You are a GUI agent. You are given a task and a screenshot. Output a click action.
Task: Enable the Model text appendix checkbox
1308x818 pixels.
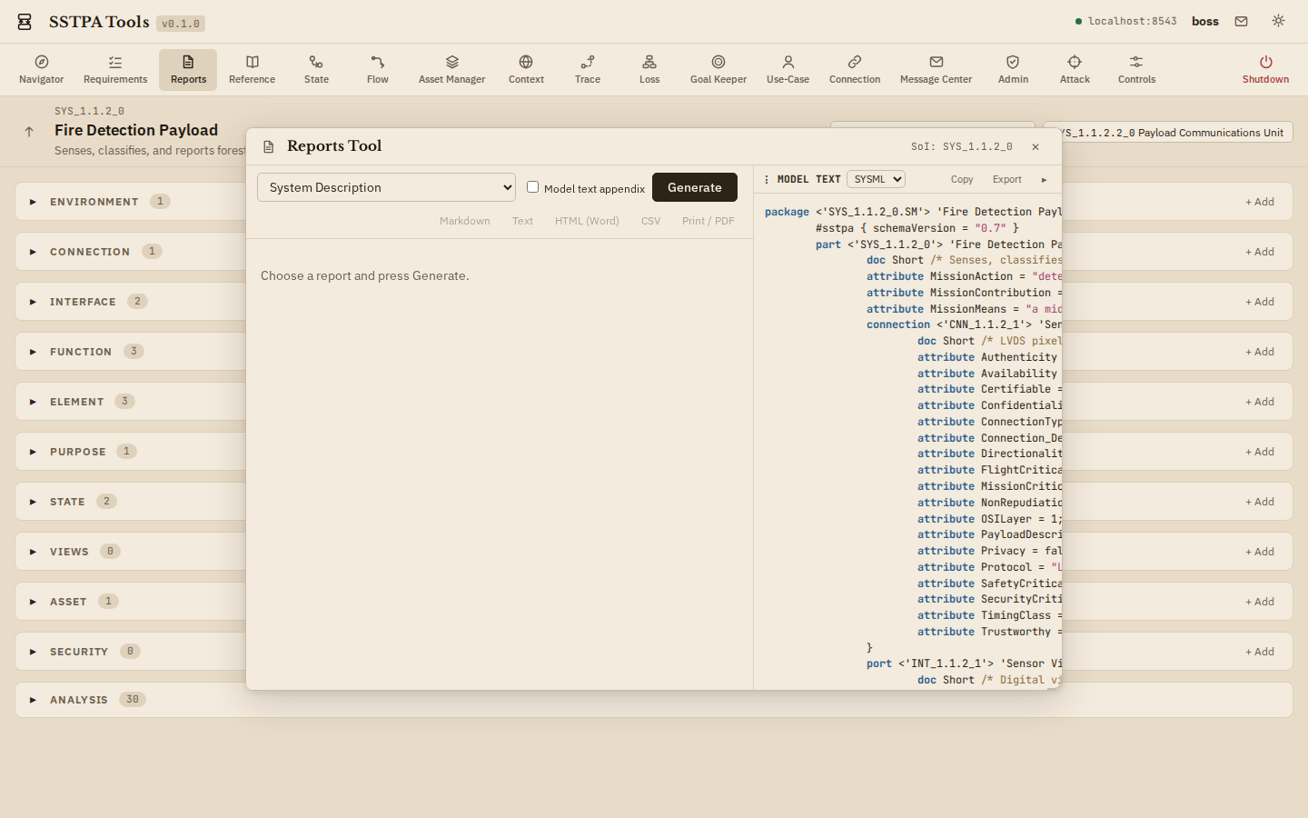pyautogui.click(x=533, y=187)
